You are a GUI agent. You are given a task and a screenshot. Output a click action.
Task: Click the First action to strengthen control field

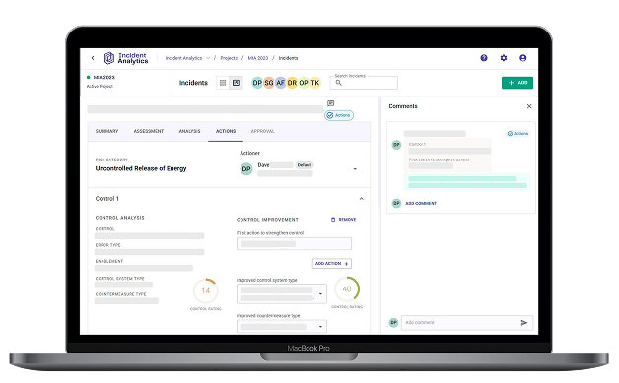[294, 244]
